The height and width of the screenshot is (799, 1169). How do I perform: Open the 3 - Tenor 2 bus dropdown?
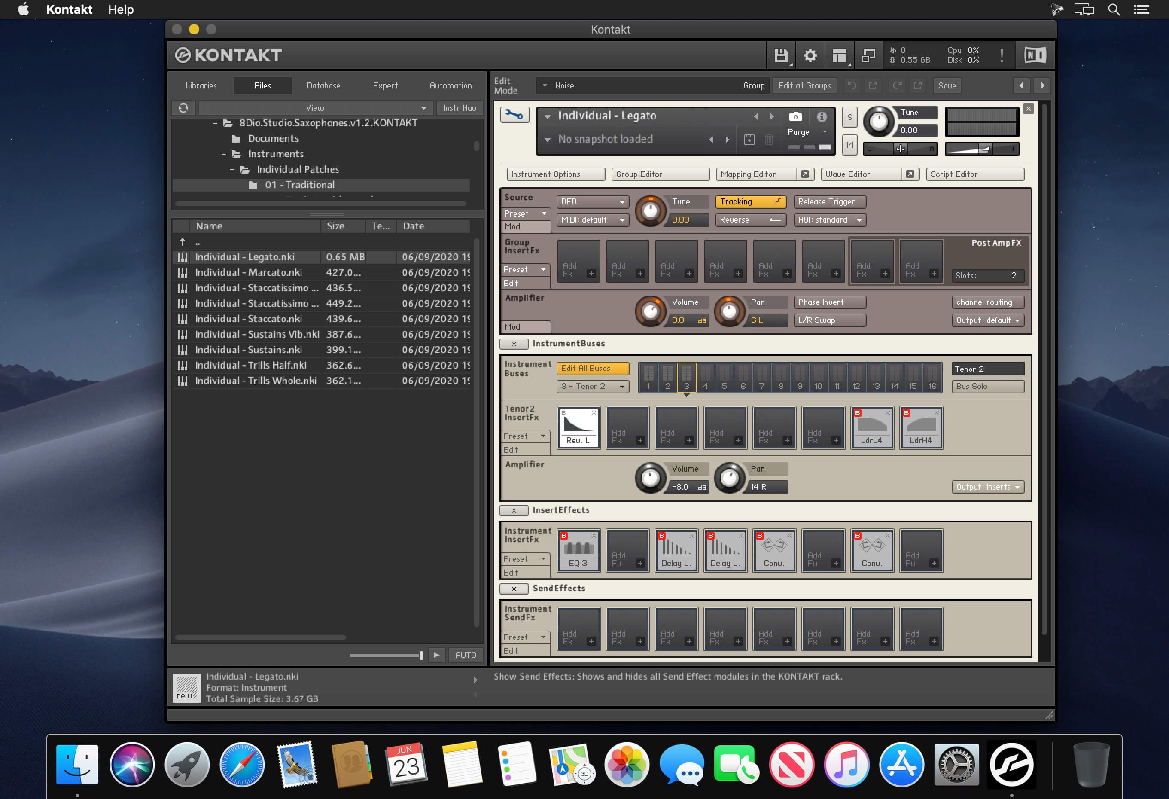[x=593, y=387]
